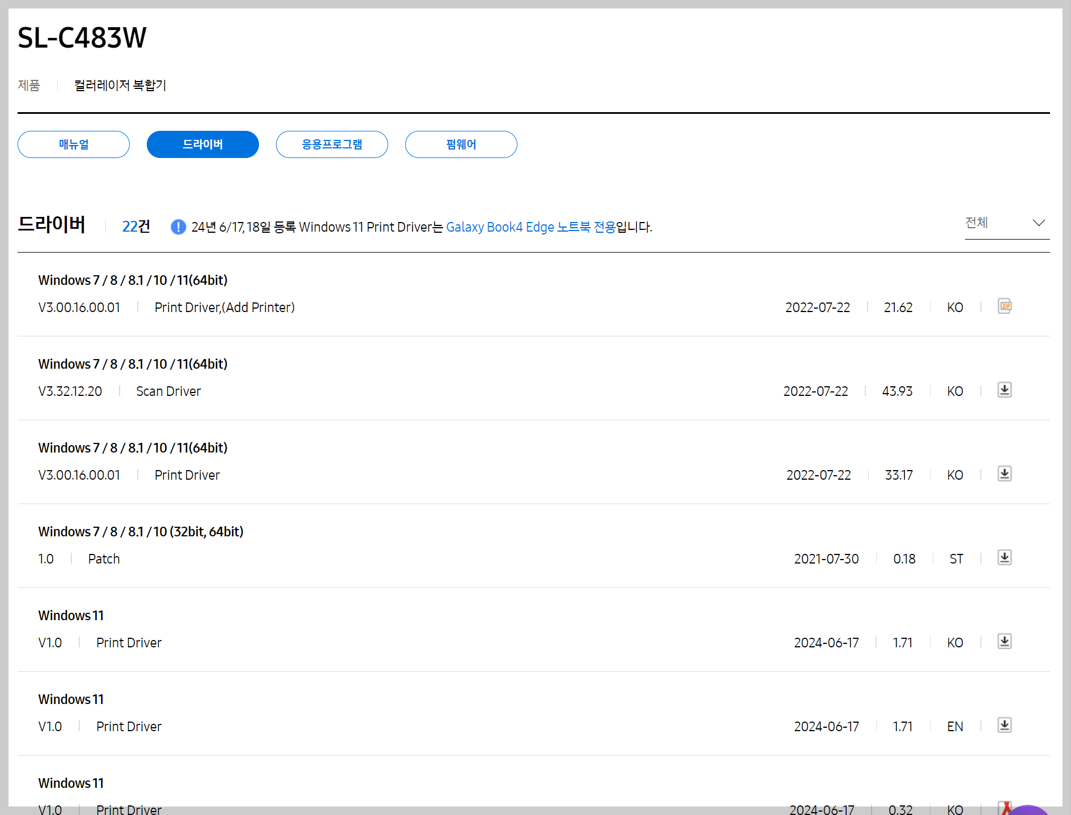1071x815 pixels.
Task: Download the 33.17 MB Print Driver
Action: pos(1005,474)
